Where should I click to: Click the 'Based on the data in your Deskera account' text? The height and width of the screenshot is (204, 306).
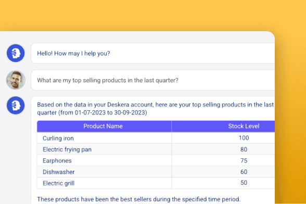click(x=155, y=109)
